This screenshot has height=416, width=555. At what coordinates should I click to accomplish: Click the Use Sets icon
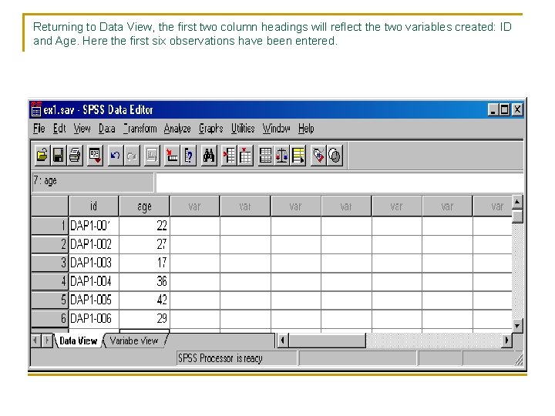[x=335, y=156]
